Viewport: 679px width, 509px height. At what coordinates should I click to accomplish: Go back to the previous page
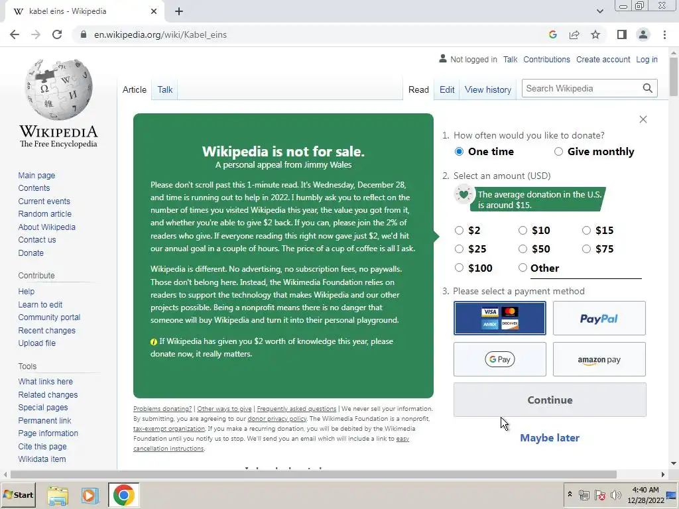15,34
